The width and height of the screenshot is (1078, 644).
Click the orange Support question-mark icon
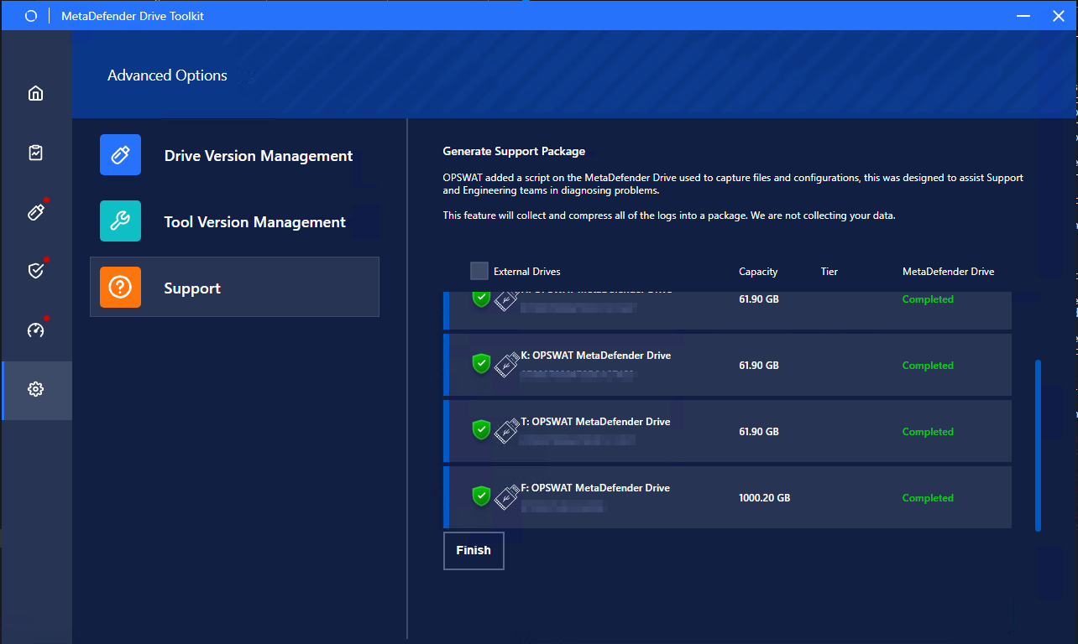pyautogui.click(x=120, y=288)
